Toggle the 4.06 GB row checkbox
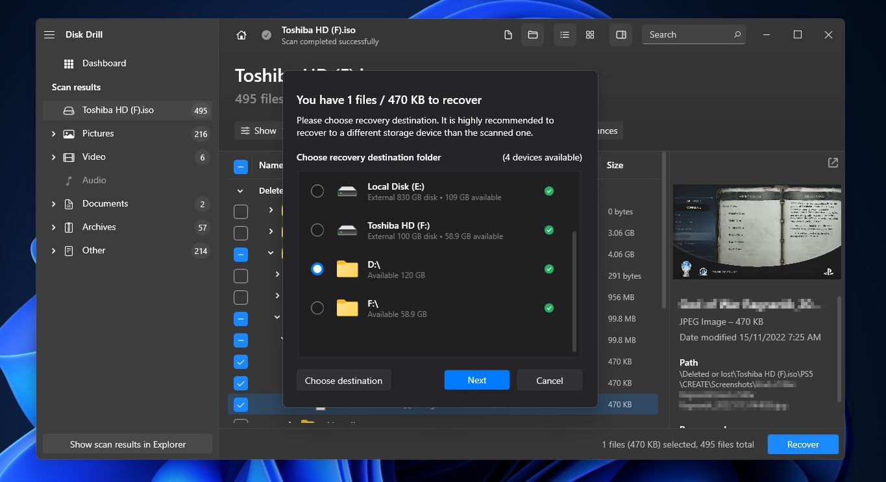The height and width of the screenshot is (482, 886). point(241,255)
